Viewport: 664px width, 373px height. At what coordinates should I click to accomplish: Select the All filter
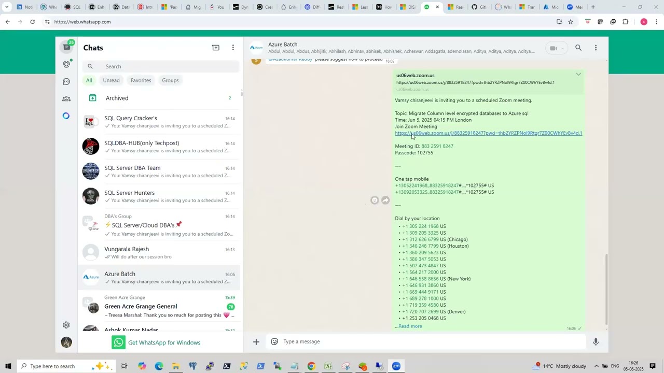[89, 80]
